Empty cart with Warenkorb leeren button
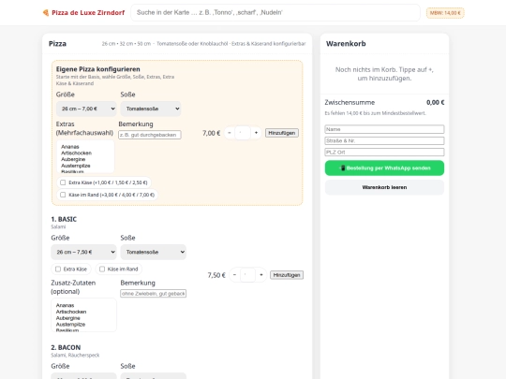This screenshot has width=506, height=379. (384, 187)
